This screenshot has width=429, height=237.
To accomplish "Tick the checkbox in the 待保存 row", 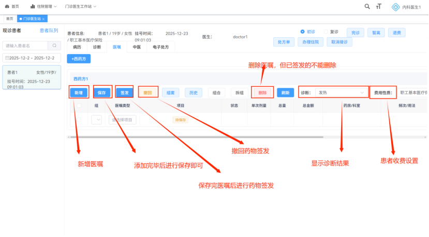I will coord(79,120).
